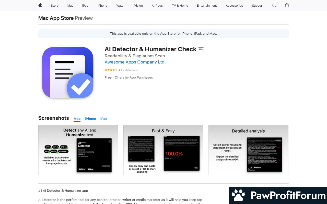Switch to iPad screenshots tab
The height and width of the screenshot is (204, 327).
(104, 119)
